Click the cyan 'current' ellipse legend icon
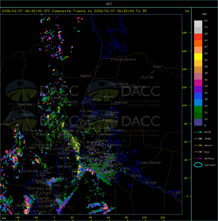Image resolution: width=218 pixels, height=221 pixels. (198, 165)
